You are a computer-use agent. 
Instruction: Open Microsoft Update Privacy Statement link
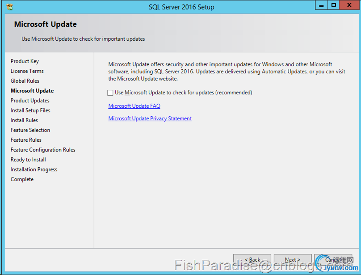[x=150, y=118]
